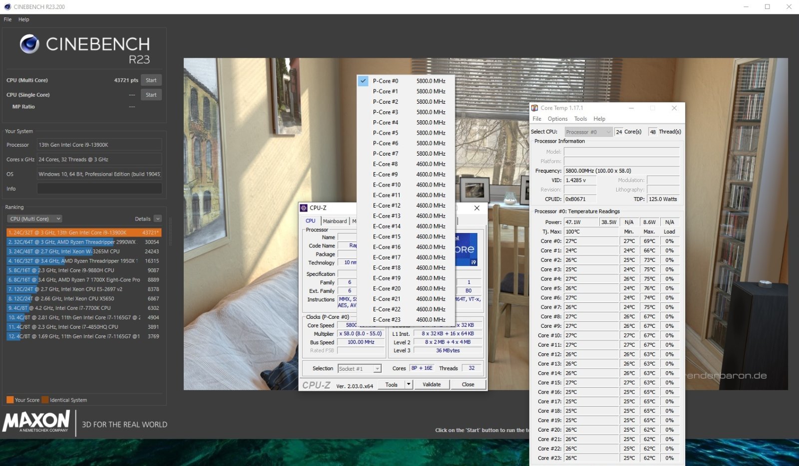Switch to the Mainboard tab in CPU-Z
Image resolution: width=799 pixels, height=466 pixels.
pyautogui.click(x=335, y=221)
